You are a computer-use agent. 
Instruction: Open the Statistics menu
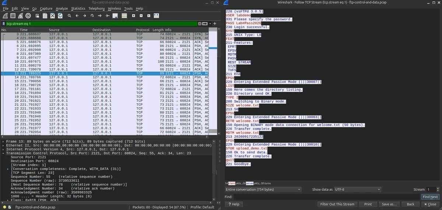tap(78, 8)
